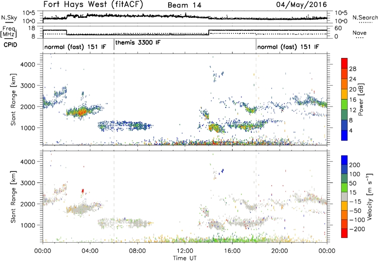378x261 pixels.
Task: Click the '3000' range tick in velocity panel
Action: tap(28, 183)
